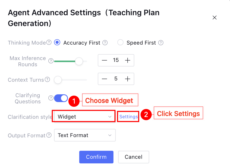Decrease Context Turns with minus button
Screen dimensions: 230x167
coord(104,79)
